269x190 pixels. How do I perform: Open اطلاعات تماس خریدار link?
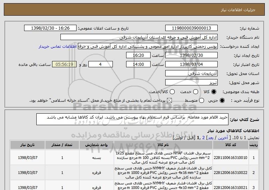pyautogui.click(x=58, y=46)
